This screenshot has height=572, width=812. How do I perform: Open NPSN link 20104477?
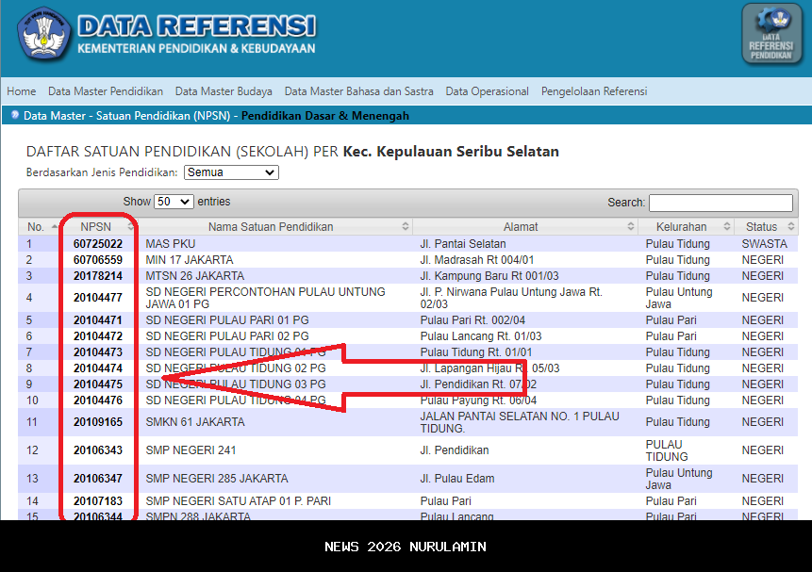(98, 298)
